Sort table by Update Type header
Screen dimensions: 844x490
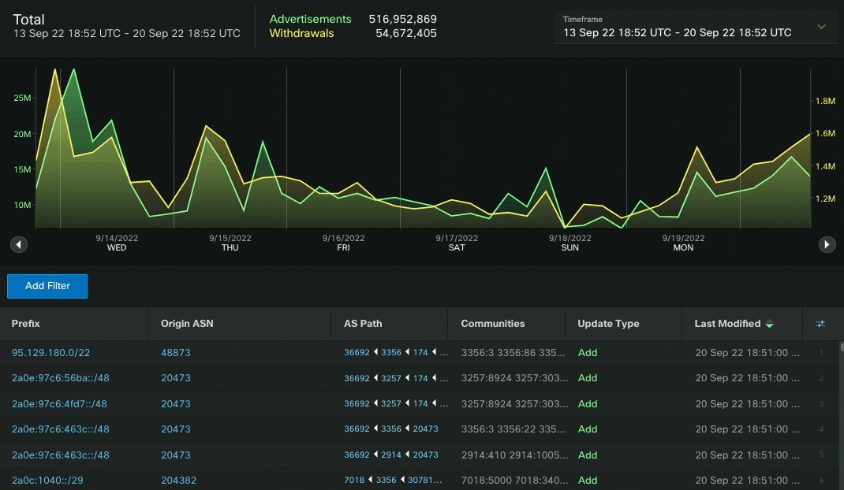coord(608,324)
